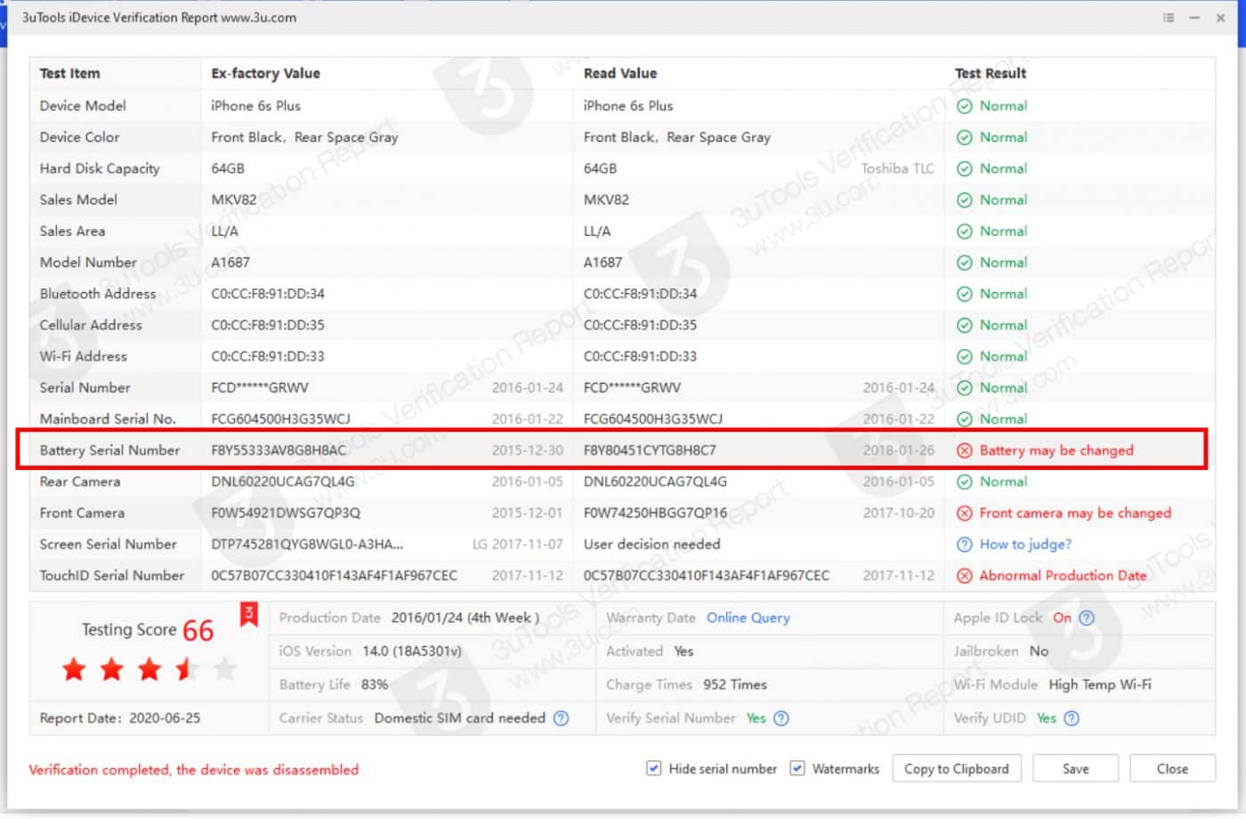Click help icon next to Domestic SIM card needed
The height and width of the screenshot is (819, 1246).
561,718
